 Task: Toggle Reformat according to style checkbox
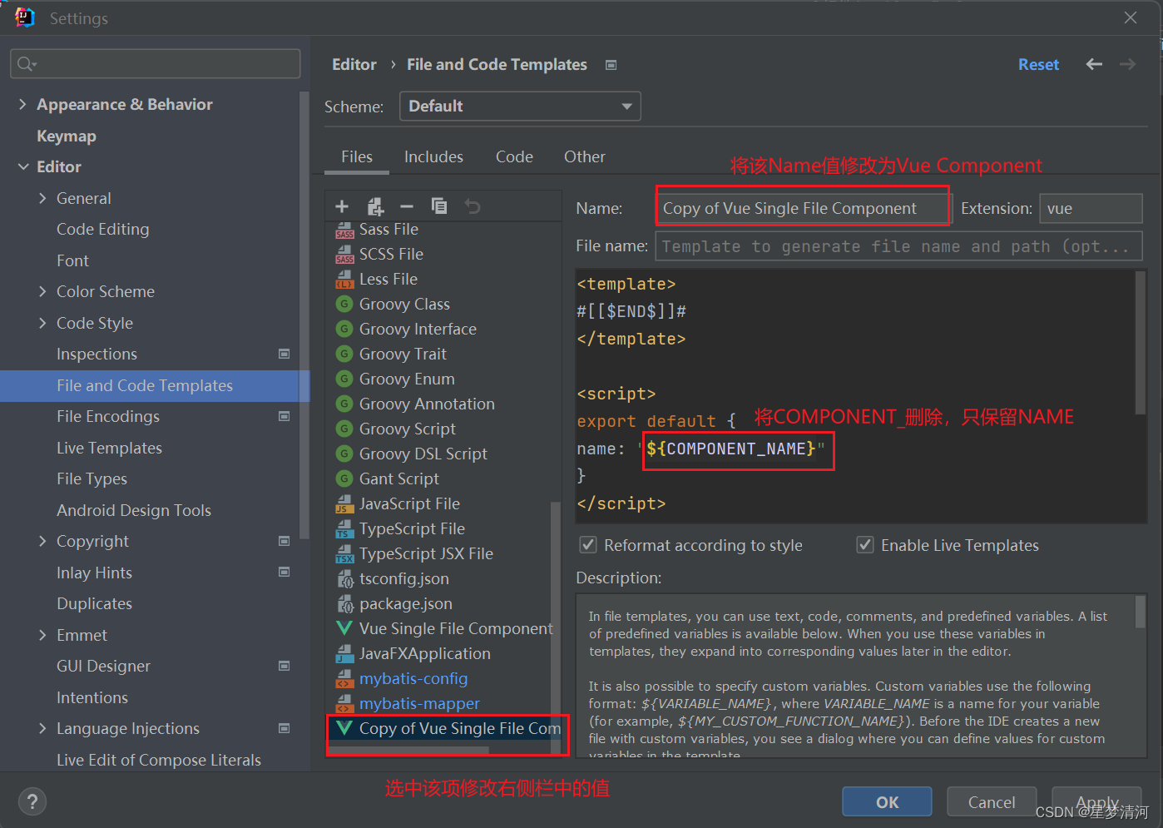[588, 545]
